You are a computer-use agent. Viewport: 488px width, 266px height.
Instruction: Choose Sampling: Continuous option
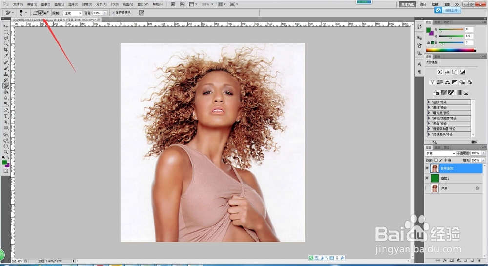(35, 13)
